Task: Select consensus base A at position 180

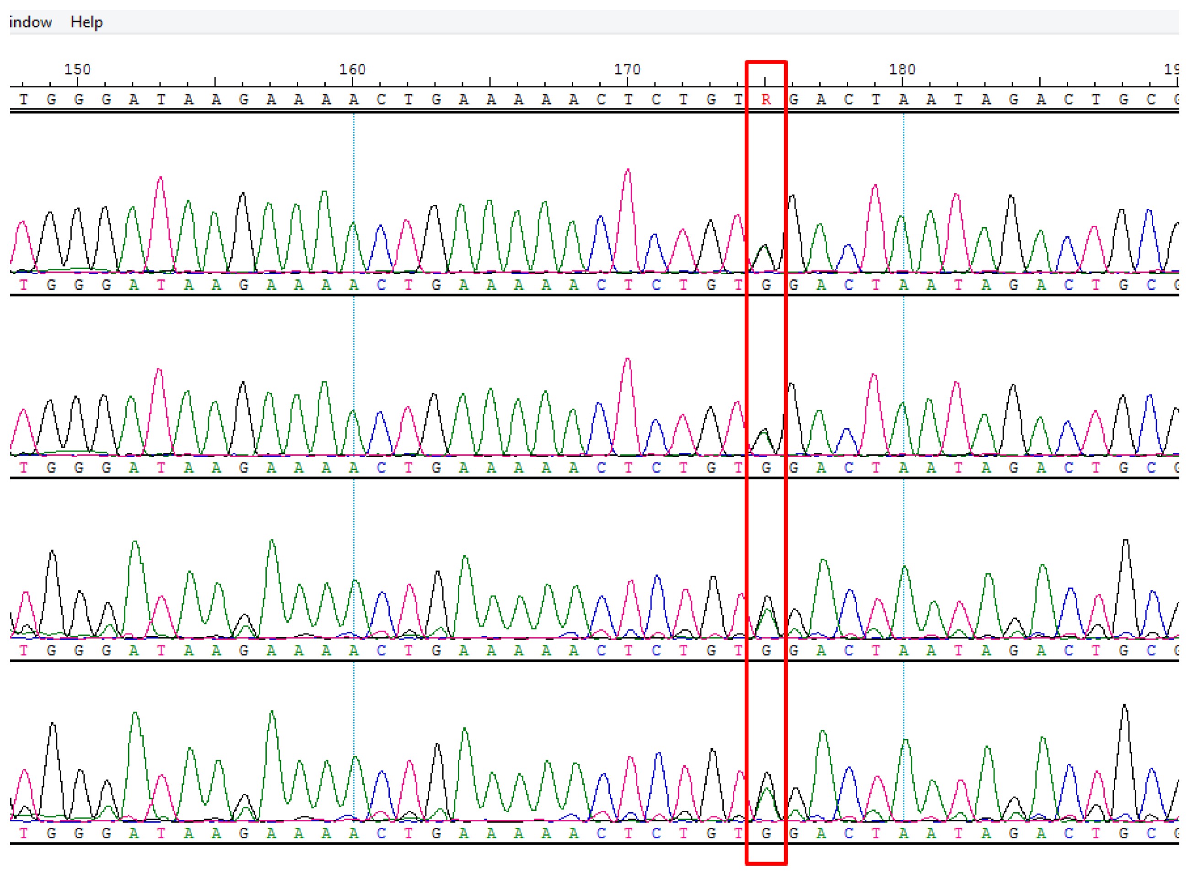Action: [x=903, y=99]
